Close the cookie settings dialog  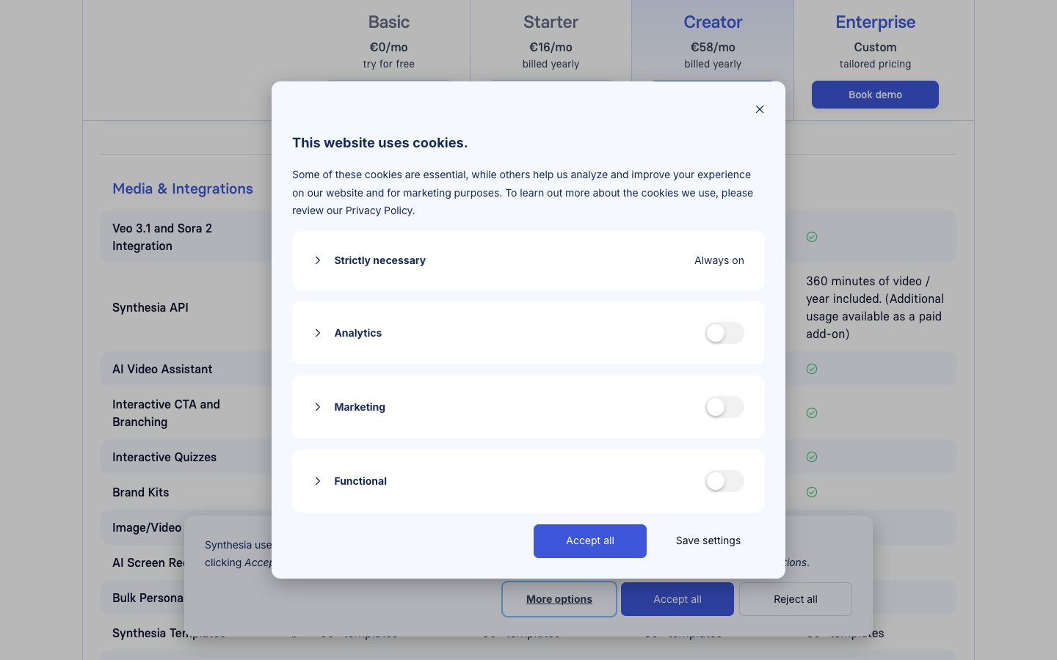[760, 109]
